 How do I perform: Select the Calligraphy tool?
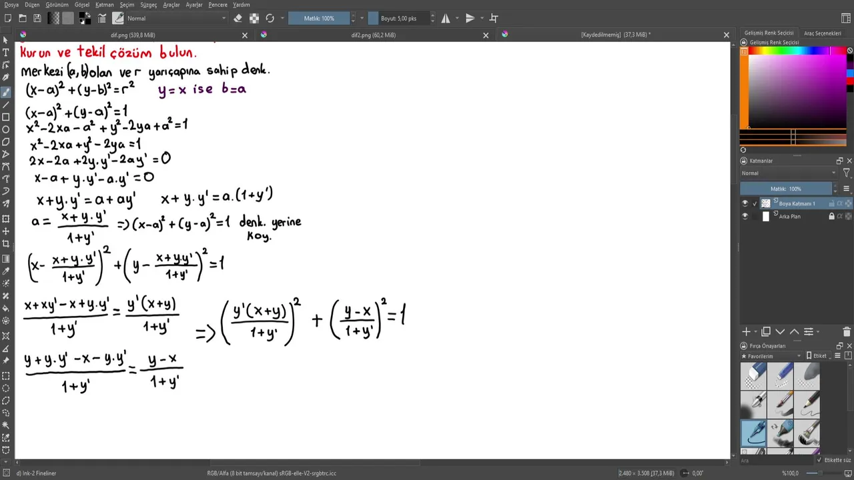pyautogui.click(x=6, y=78)
